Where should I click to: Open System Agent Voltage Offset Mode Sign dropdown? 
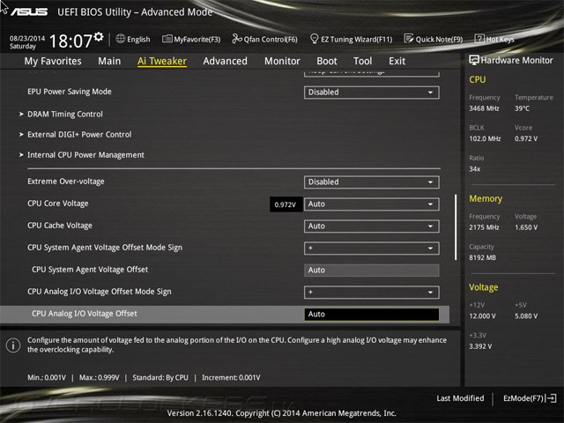coord(372,249)
